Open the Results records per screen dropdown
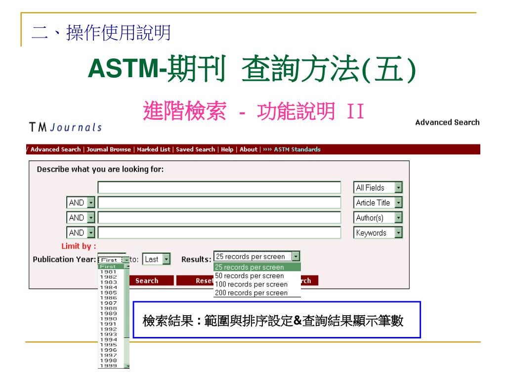The image size is (506, 380). tap(256, 256)
